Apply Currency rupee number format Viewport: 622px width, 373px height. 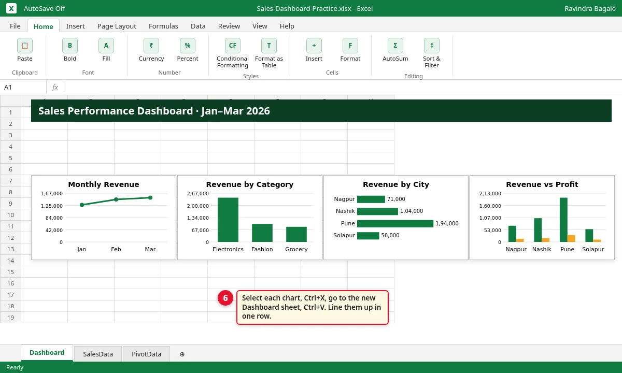(151, 46)
